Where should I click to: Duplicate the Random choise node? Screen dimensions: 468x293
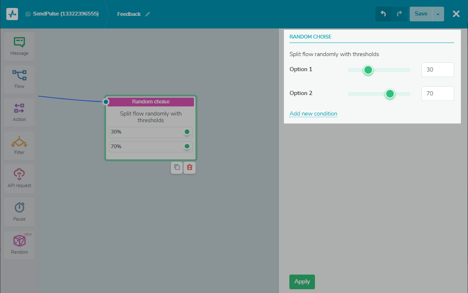point(177,167)
